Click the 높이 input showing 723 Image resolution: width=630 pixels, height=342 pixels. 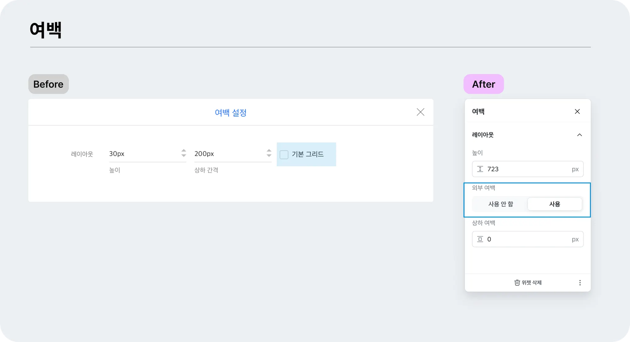pyautogui.click(x=528, y=169)
